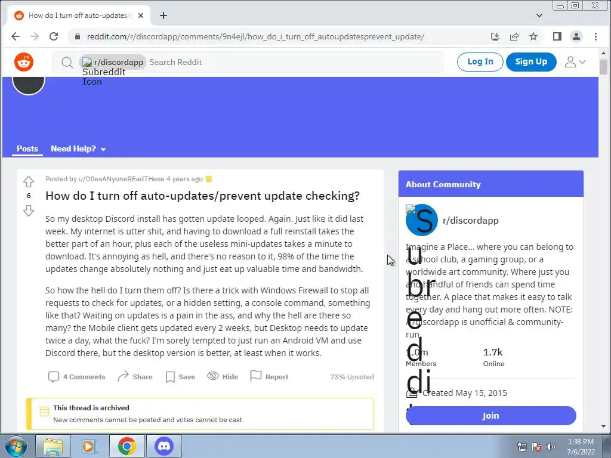Screen dimensions: 611x458
Task: Click the Log In button
Action: click(480, 62)
